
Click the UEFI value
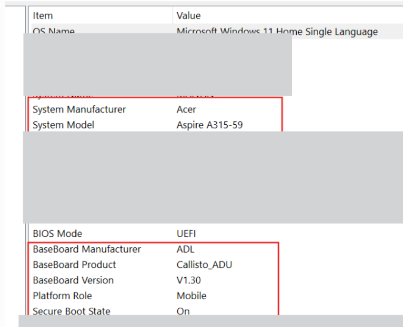tap(186, 234)
